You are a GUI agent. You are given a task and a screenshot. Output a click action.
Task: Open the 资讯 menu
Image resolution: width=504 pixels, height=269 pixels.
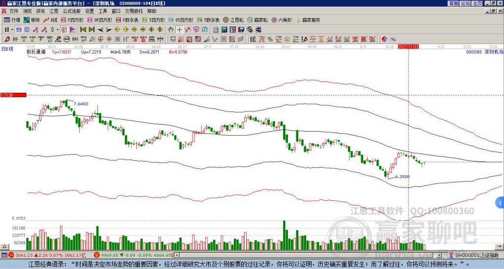coord(40,11)
